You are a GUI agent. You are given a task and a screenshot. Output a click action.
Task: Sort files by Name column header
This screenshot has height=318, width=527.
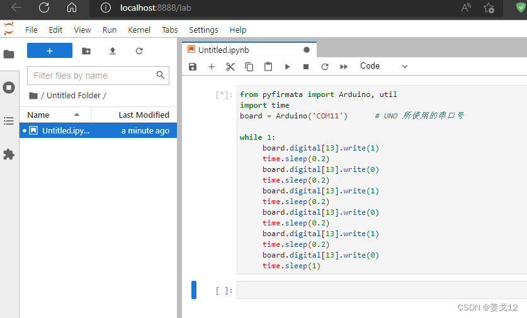55,115
